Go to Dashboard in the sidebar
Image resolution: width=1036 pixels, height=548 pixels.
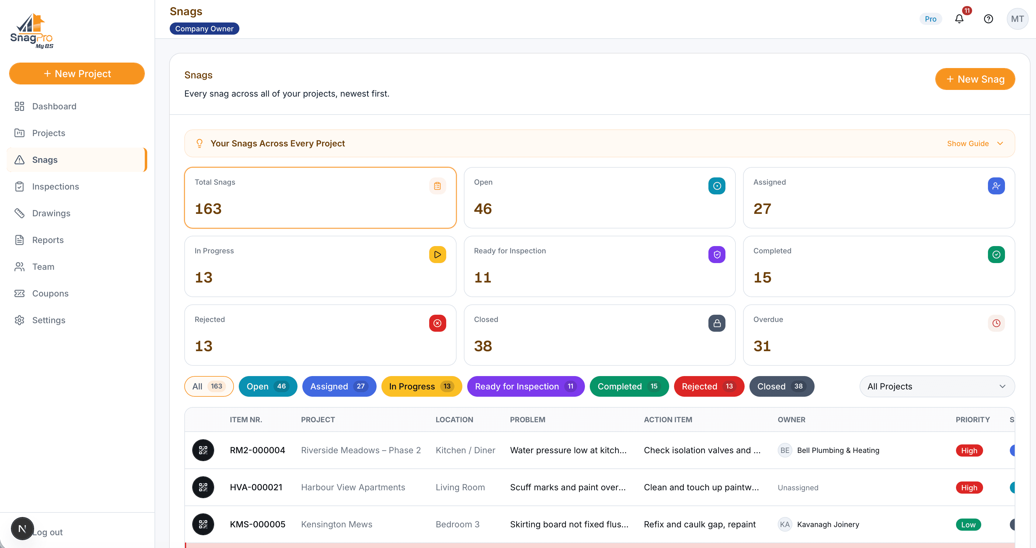click(x=76, y=106)
